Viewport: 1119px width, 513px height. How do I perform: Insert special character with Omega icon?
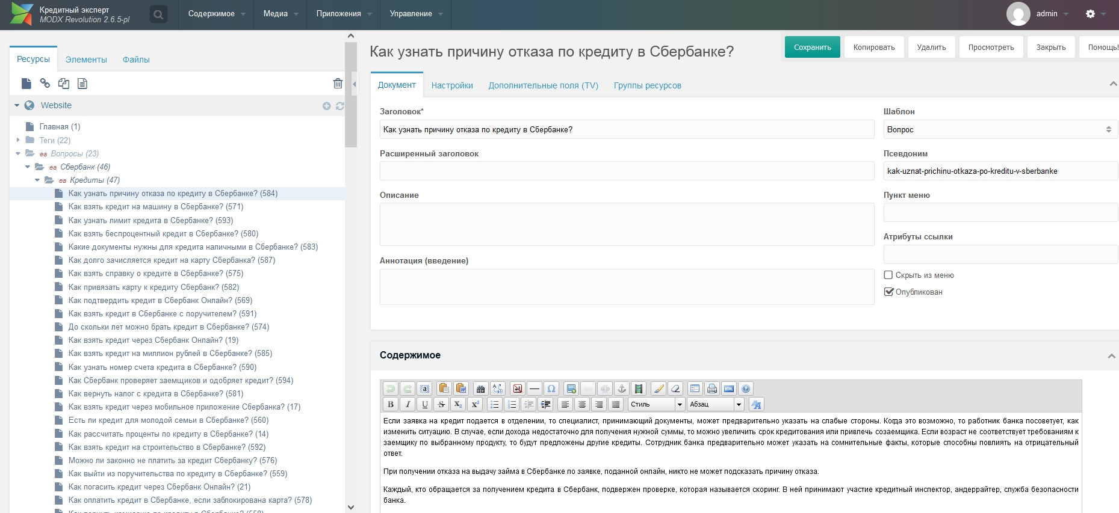coord(551,389)
